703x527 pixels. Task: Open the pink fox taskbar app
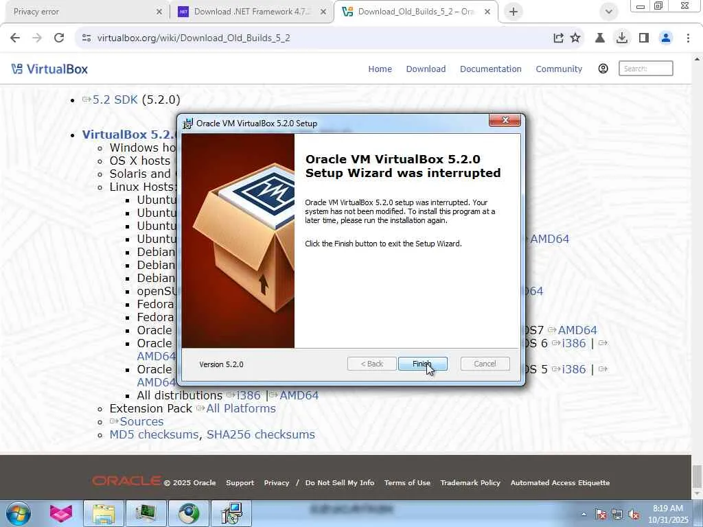[x=61, y=513]
